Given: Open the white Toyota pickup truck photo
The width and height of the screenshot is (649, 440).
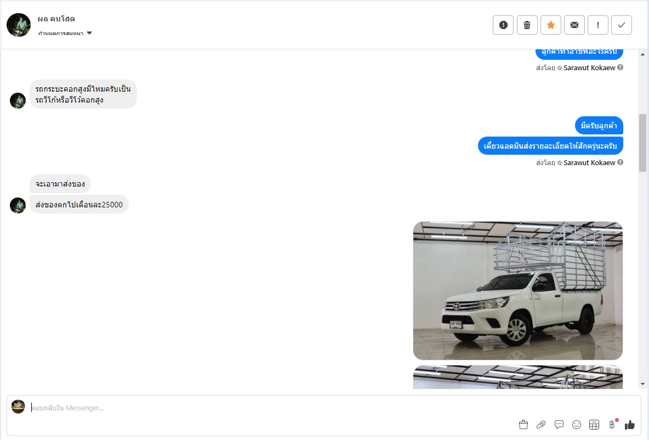Looking at the screenshot, I should [x=518, y=291].
